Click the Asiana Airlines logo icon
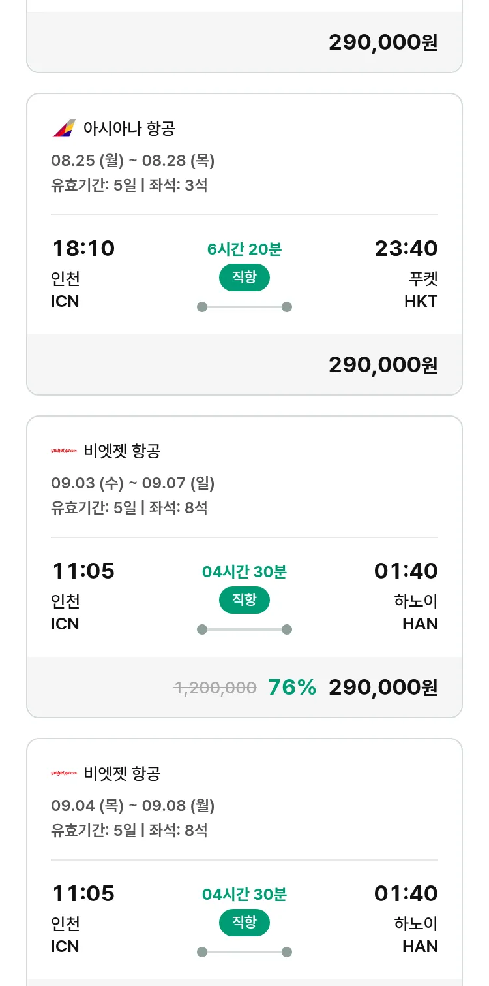Screen dimensions: 489x986 click(64, 129)
